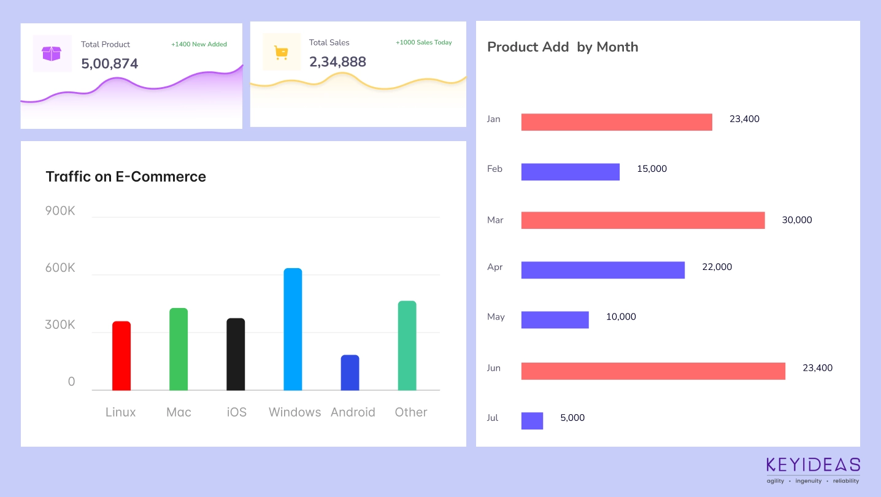Click the Mar bar showing 30,000
881x497 pixels.
[642, 220]
